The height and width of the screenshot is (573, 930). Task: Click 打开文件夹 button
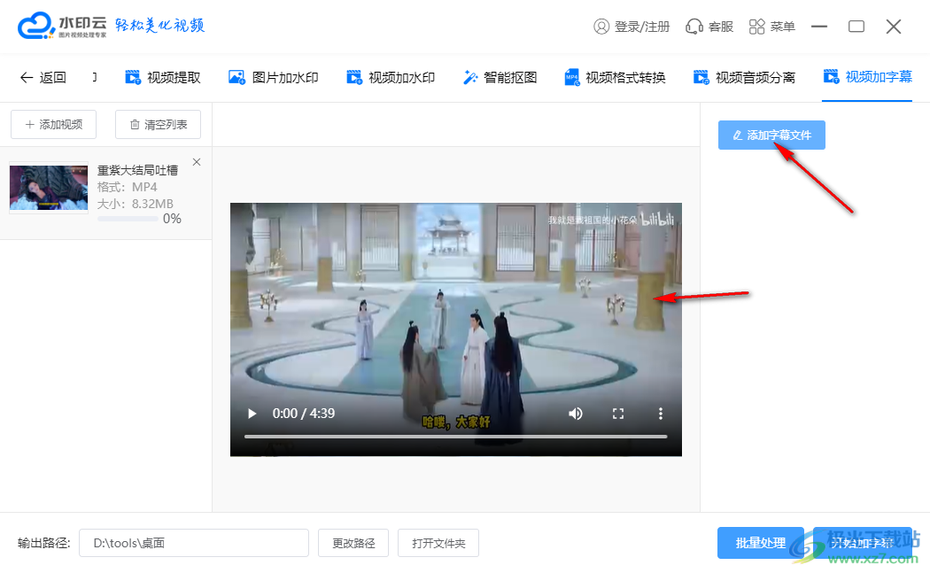pyautogui.click(x=438, y=544)
